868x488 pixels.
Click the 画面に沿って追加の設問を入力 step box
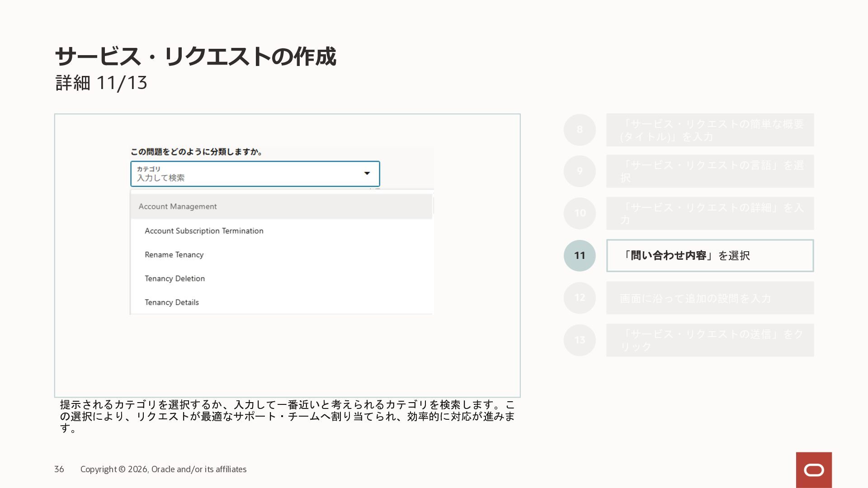pyautogui.click(x=710, y=298)
